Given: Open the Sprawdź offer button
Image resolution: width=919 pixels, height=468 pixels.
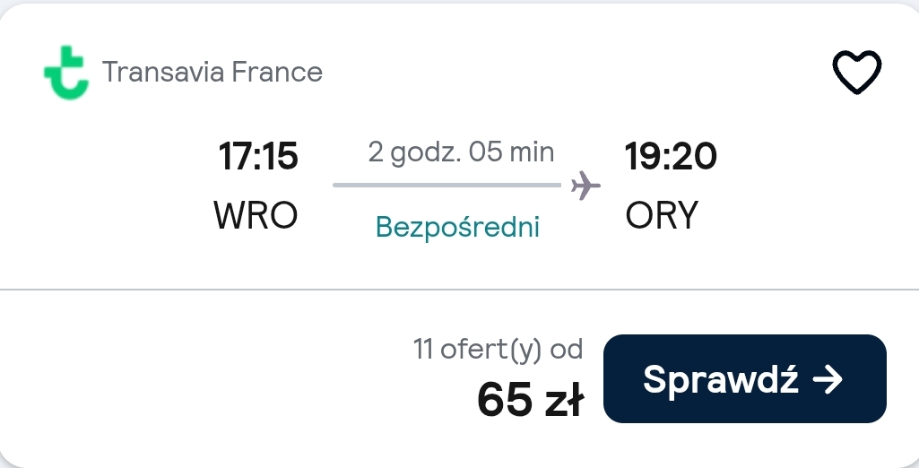Looking at the screenshot, I should 745,378.
